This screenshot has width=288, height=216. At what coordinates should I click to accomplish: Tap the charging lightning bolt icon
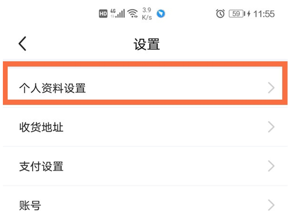(x=248, y=14)
